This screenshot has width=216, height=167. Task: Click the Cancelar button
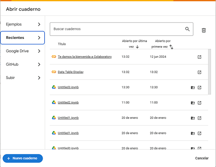[202, 158]
